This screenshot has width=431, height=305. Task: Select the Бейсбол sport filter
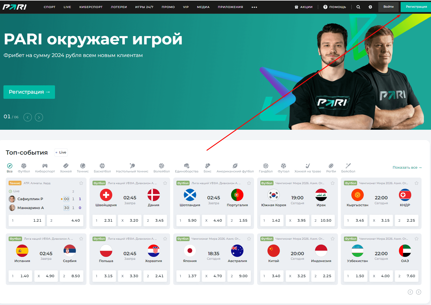pos(348,168)
